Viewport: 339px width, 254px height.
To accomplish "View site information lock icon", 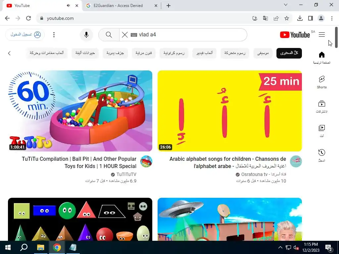I will [x=42, y=19].
